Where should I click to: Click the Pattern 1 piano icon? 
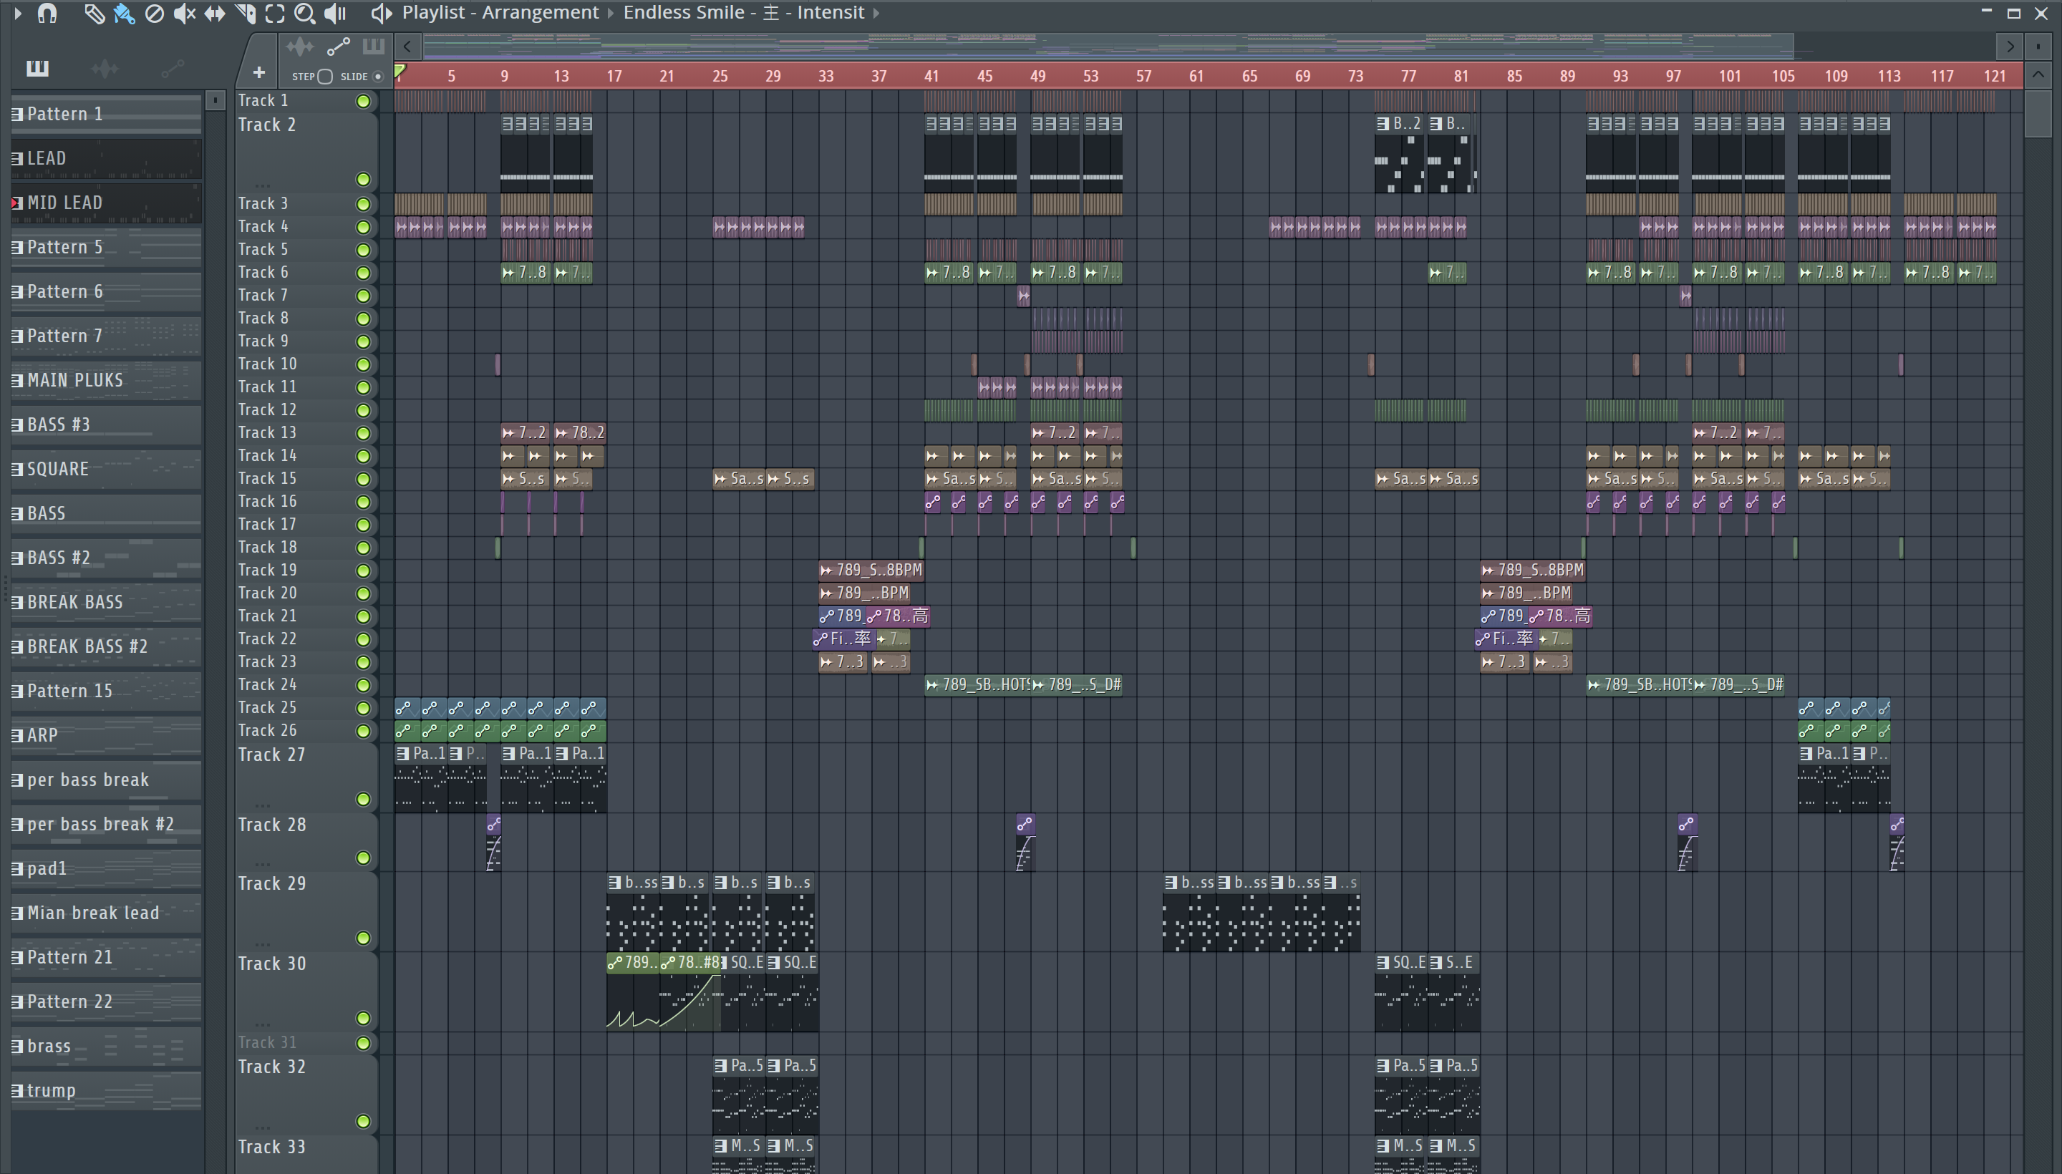point(17,114)
